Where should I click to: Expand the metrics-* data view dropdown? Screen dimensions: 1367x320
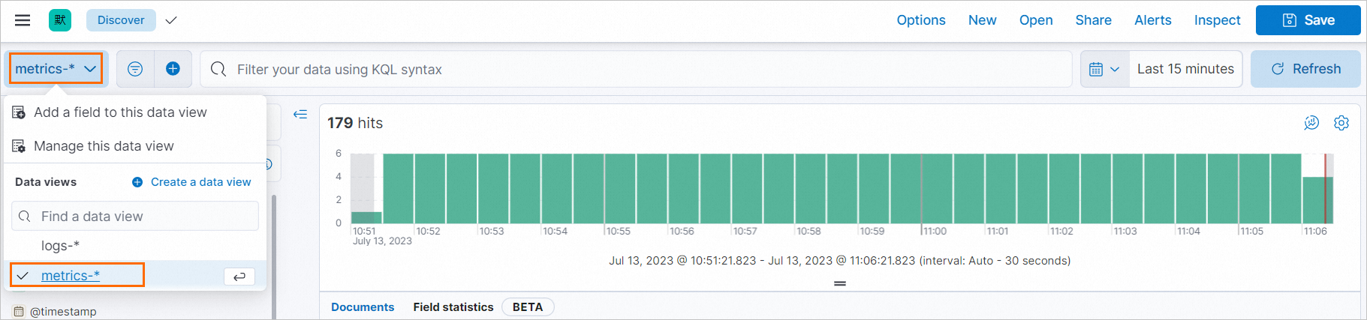[x=56, y=68]
